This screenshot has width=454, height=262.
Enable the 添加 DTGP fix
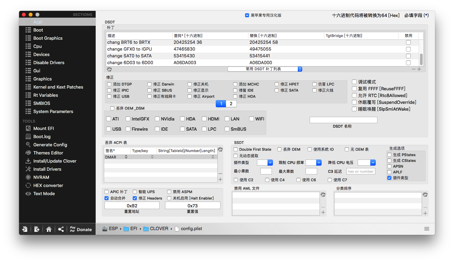coord(109,84)
